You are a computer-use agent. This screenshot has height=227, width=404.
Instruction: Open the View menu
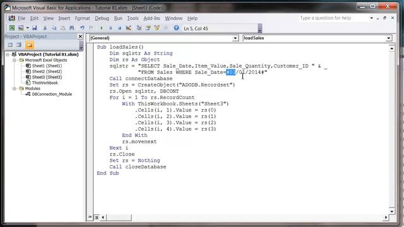point(48,18)
